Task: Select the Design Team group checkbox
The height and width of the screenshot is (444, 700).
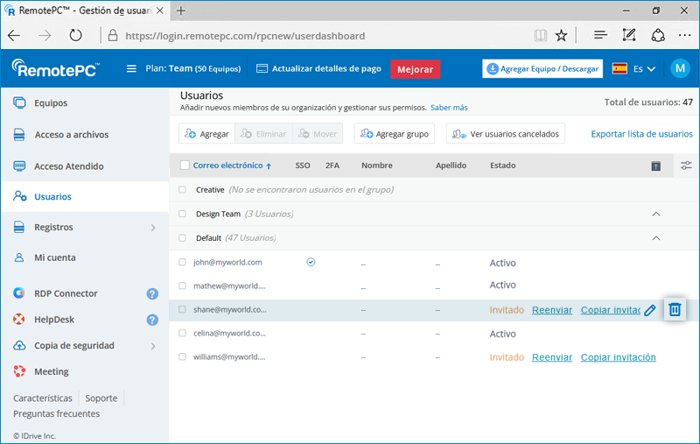Action: pyautogui.click(x=183, y=214)
